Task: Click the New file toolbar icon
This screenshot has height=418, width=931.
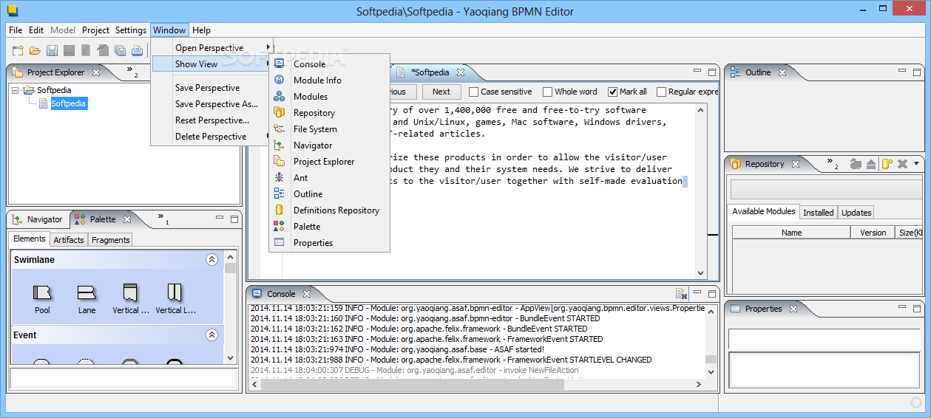Action: [x=18, y=50]
